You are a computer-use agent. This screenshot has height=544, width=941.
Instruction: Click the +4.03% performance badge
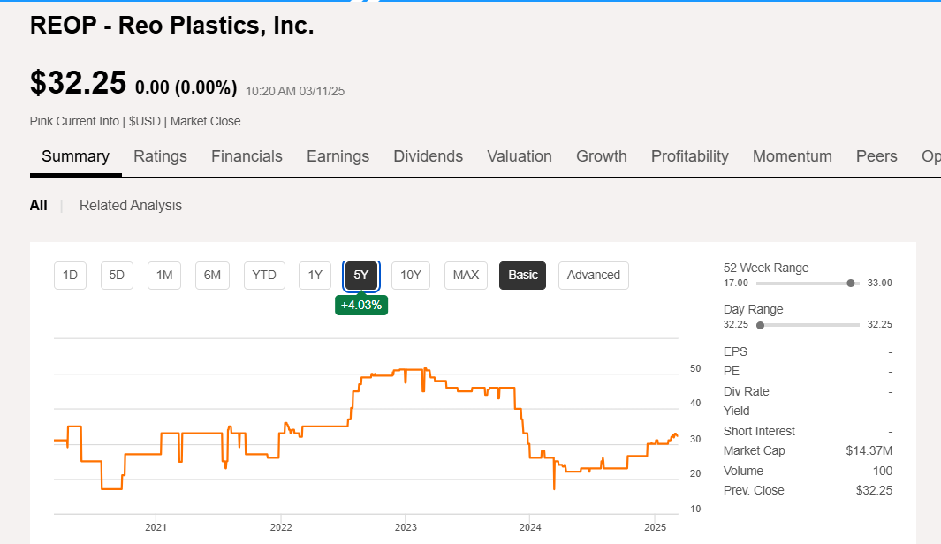pyautogui.click(x=361, y=306)
